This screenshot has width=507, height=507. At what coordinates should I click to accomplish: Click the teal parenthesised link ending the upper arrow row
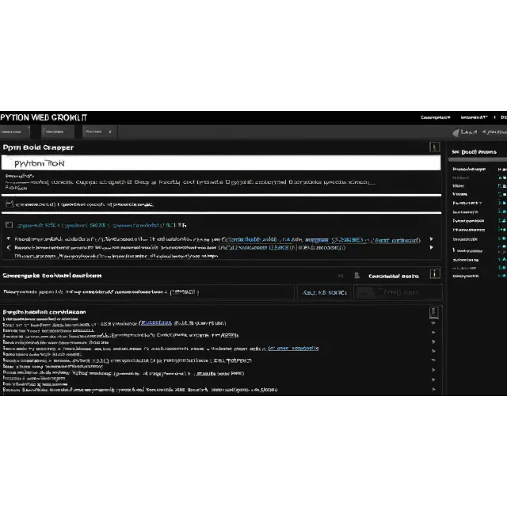point(396,240)
